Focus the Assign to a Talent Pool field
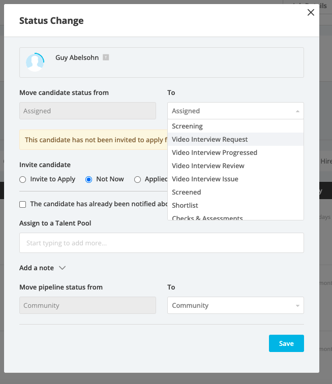332x384 pixels. (161, 243)
